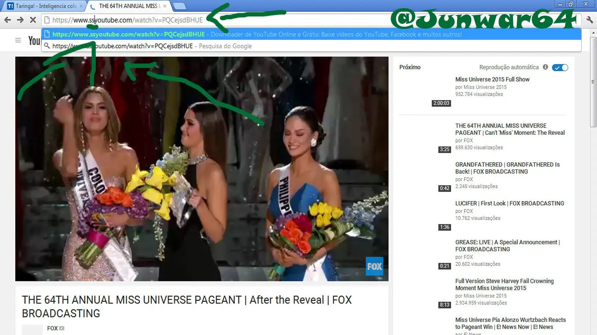The height and width of the screenshot is (335, 597).
Task: Open Miss Universe 2015 Full Show video
Action: pyautogui.click(x=492, y=79)
